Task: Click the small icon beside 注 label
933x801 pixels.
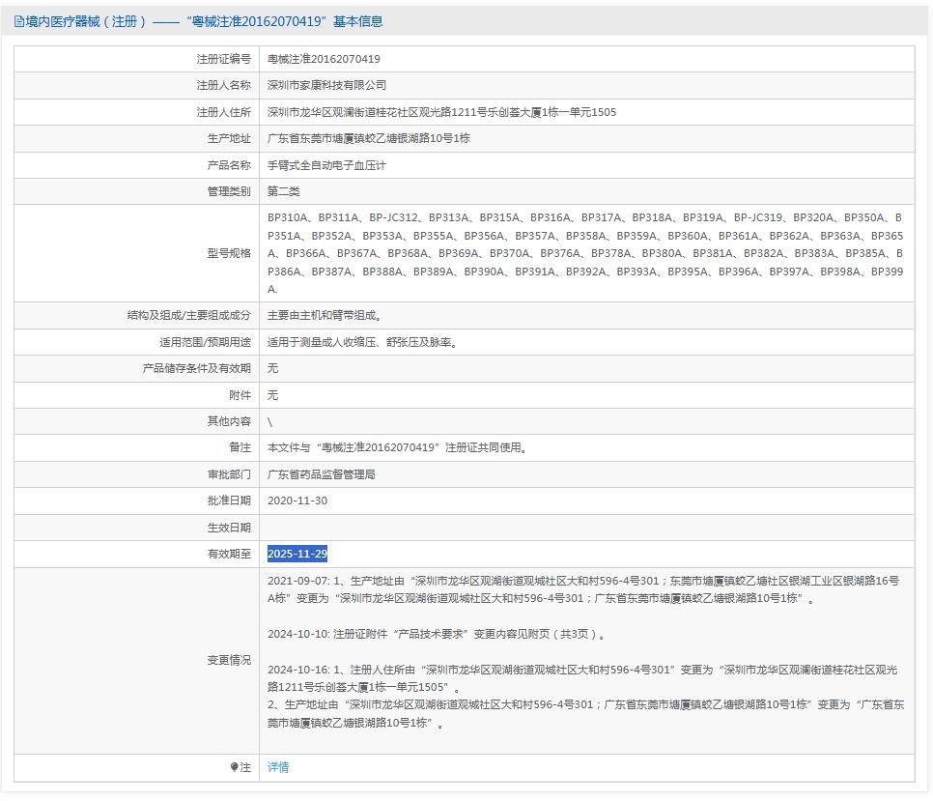Action: [x=235, y=767]
